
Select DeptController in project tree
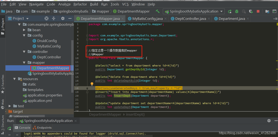[x=49, y=57]
